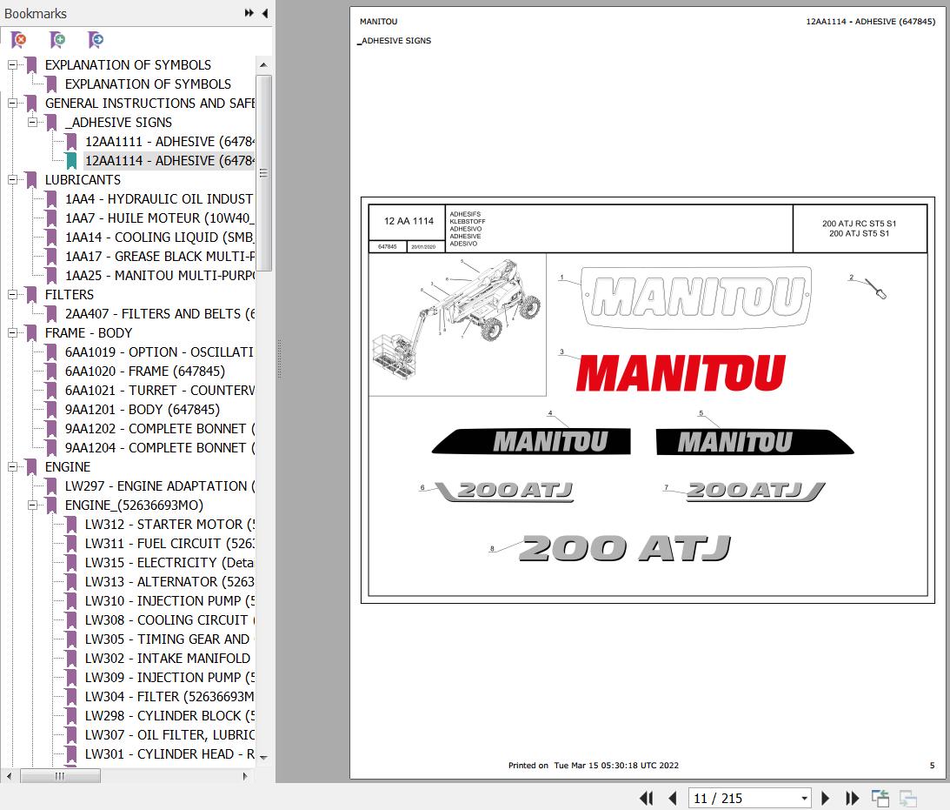This screenshot has width=950, height=810.
Task: Jump to the first page of the document
Action: (x=647, y=798)
